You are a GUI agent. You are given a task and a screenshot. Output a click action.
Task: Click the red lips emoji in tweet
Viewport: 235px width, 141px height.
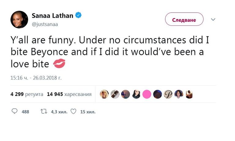[x=59, y=64]
